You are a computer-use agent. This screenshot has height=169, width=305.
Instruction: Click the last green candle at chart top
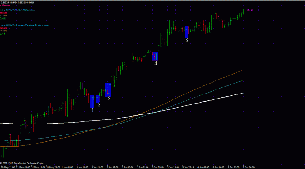pos(243,11)
